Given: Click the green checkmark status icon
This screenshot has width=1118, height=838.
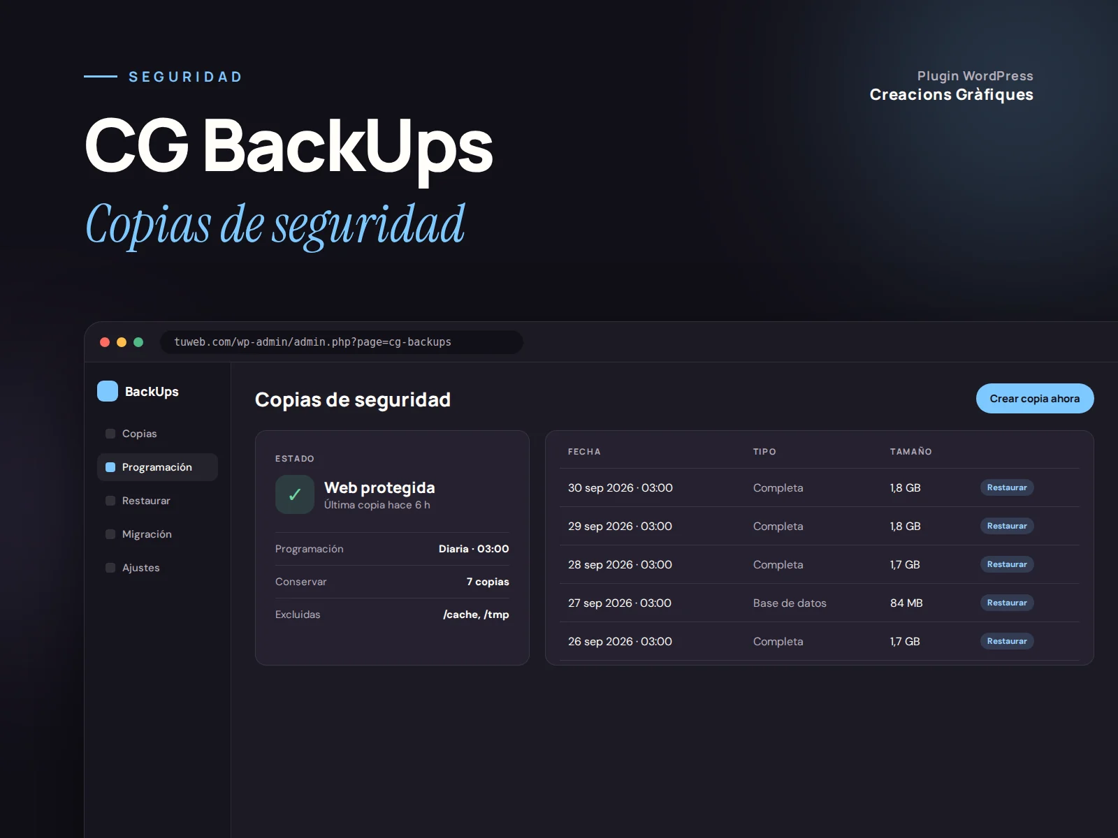Looking at the screenshot, I should (x=295, y=494).
